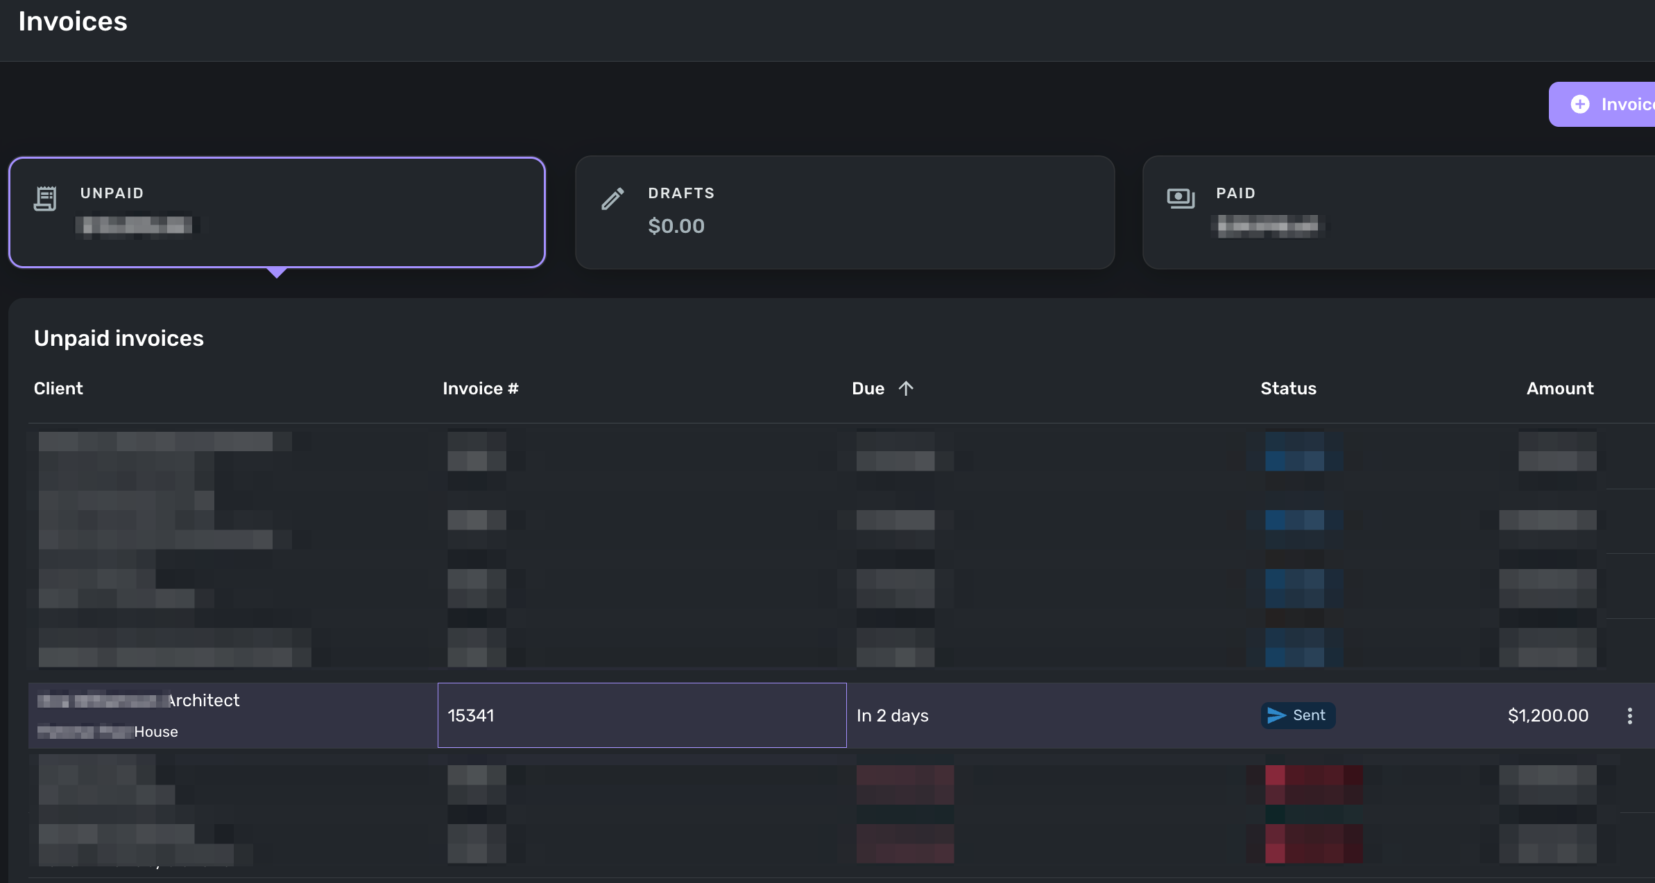Click the Sent status badge
1655x883 pixels.
tap(1298, 715)
